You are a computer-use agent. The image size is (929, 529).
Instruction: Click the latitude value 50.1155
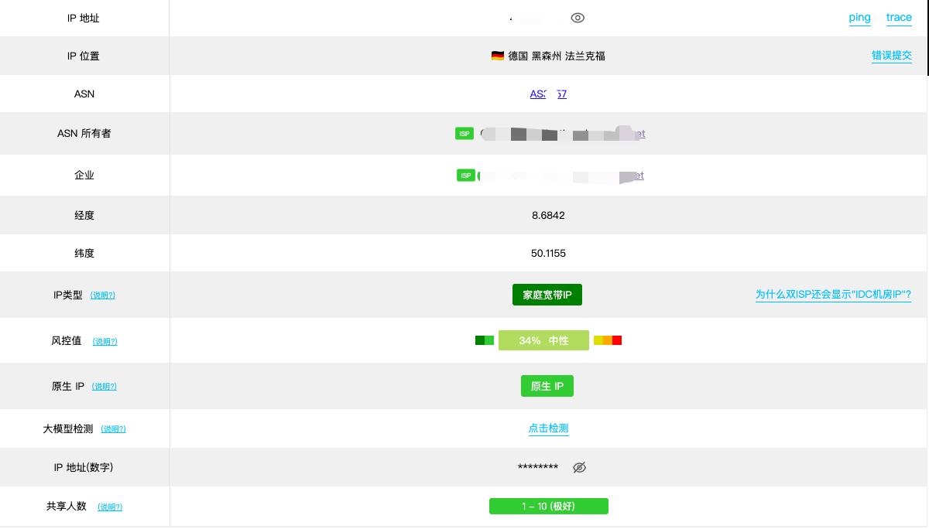click(548, 253)
